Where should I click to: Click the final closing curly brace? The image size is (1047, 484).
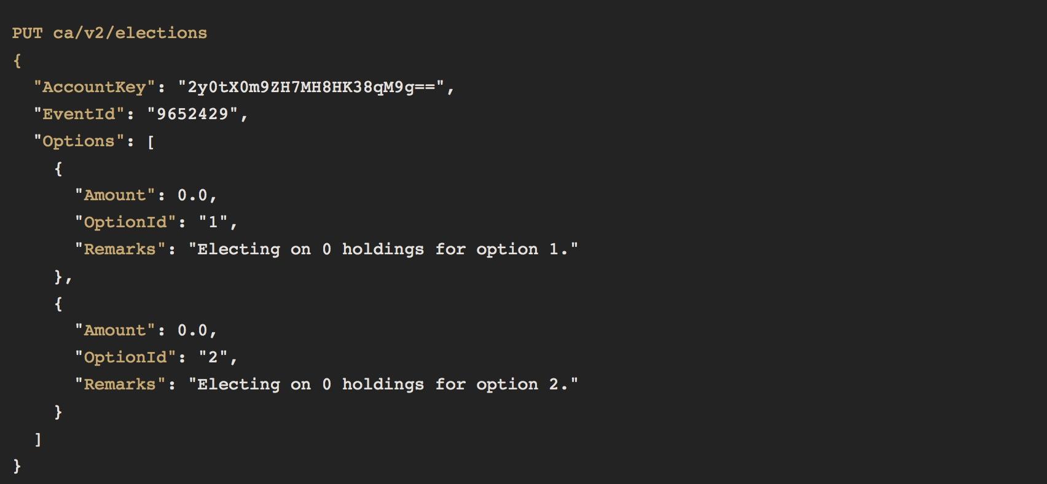pos(17,466)
